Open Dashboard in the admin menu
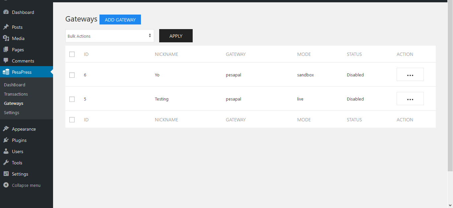 (27, 12)
